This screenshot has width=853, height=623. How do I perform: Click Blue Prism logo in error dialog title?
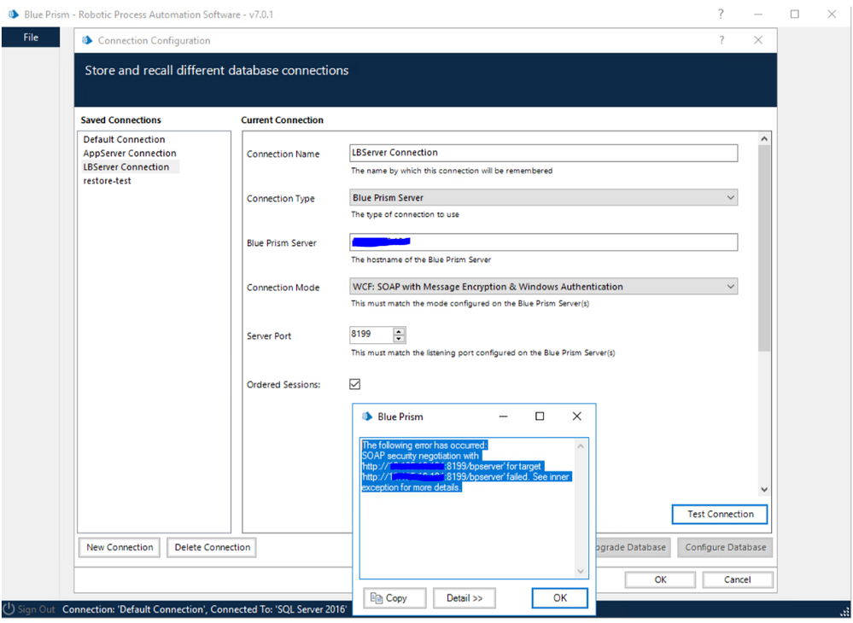[367, 416]
